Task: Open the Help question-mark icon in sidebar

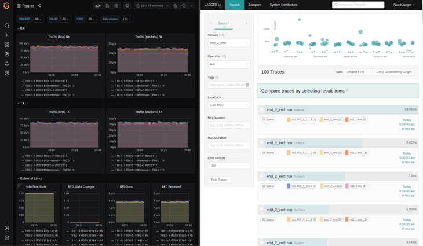Action: coord(7,238)
